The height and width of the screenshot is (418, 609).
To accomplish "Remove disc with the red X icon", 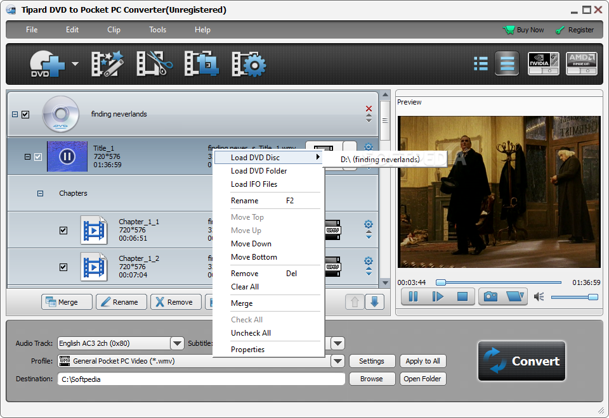I will 369,108.
